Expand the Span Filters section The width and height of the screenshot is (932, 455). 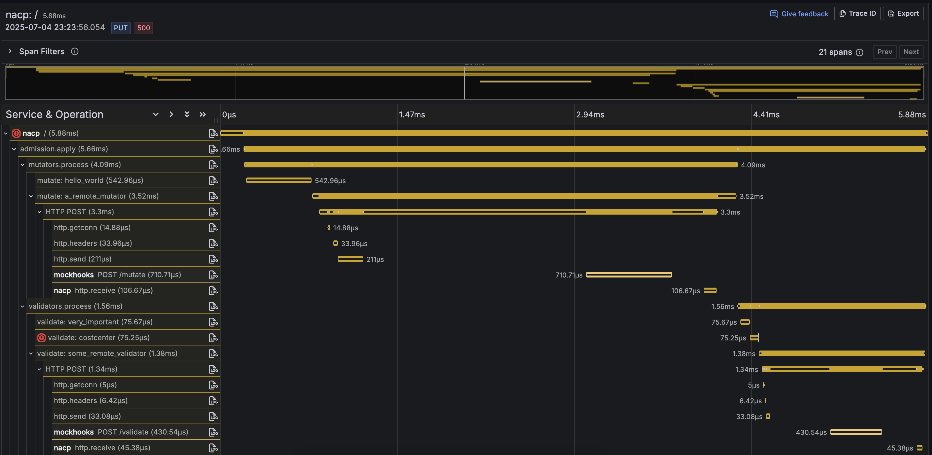[10, 51]
